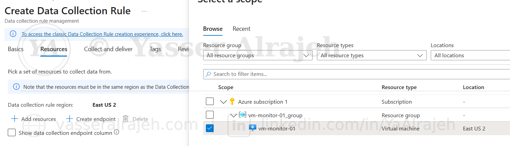
Task: Select the vm-monitor-01 row text
Action: [x=277, y=129]
